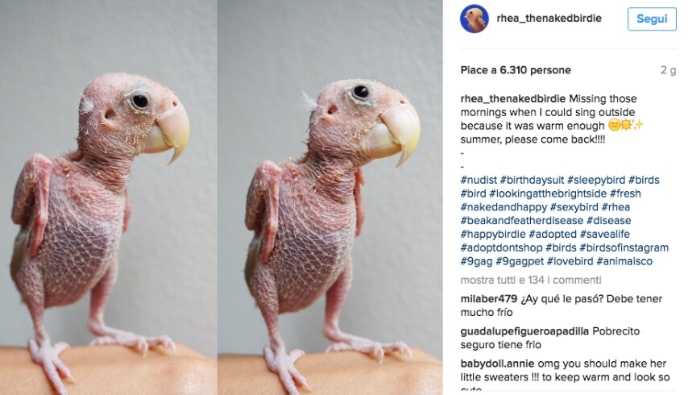Viewport: 688px width, 395px height.
Task: Click the 2 g post timestamp
Action: coord(668,70)
